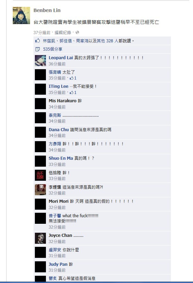Visit 曾子馨's profile link
Viewport: 193px width, 283px height.
click(x=55, y=216)
